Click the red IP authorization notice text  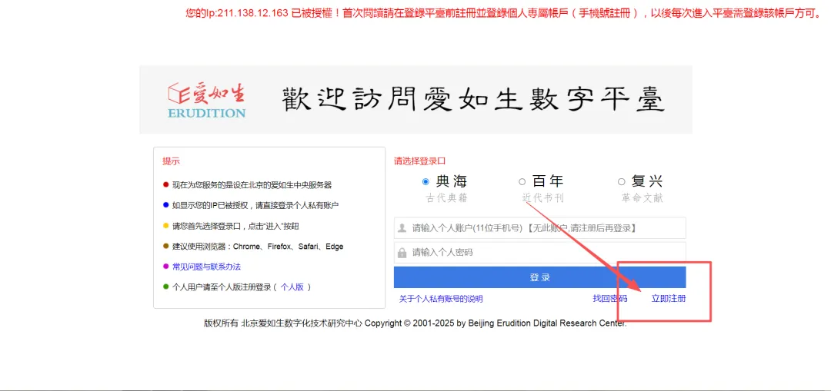click(x=504, y=14)
